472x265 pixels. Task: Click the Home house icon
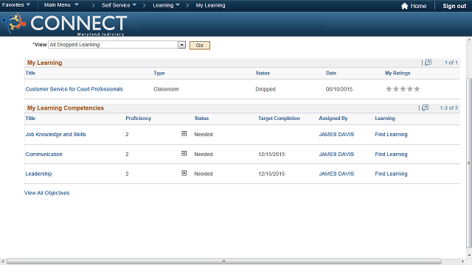[405, 6]
